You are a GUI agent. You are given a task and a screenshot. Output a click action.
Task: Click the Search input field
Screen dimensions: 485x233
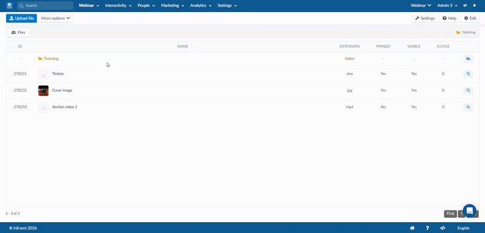pos(45,5)
